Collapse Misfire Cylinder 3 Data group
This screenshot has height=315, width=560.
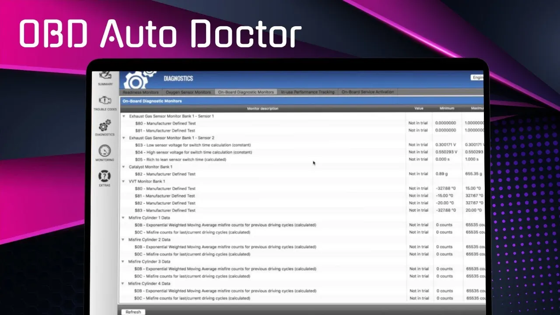tap(124, 262)
